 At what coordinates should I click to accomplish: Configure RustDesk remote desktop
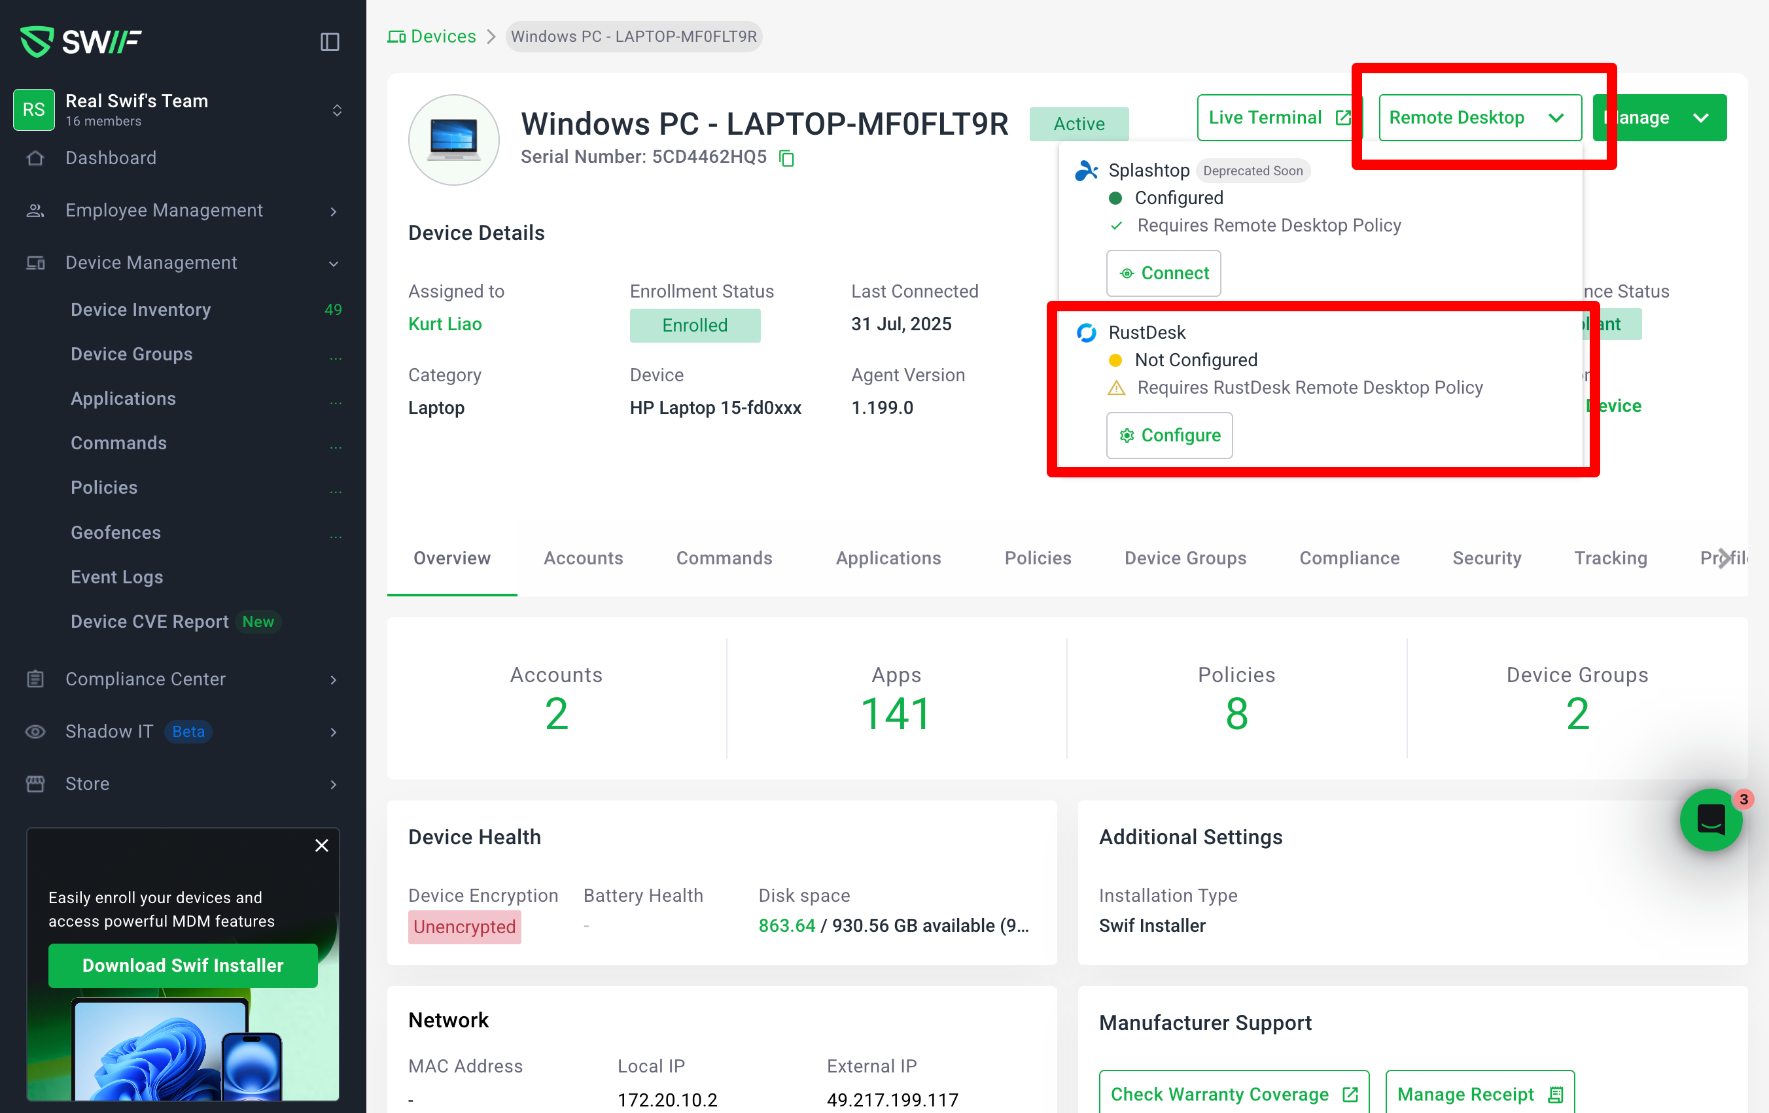tap(1169, 436)
